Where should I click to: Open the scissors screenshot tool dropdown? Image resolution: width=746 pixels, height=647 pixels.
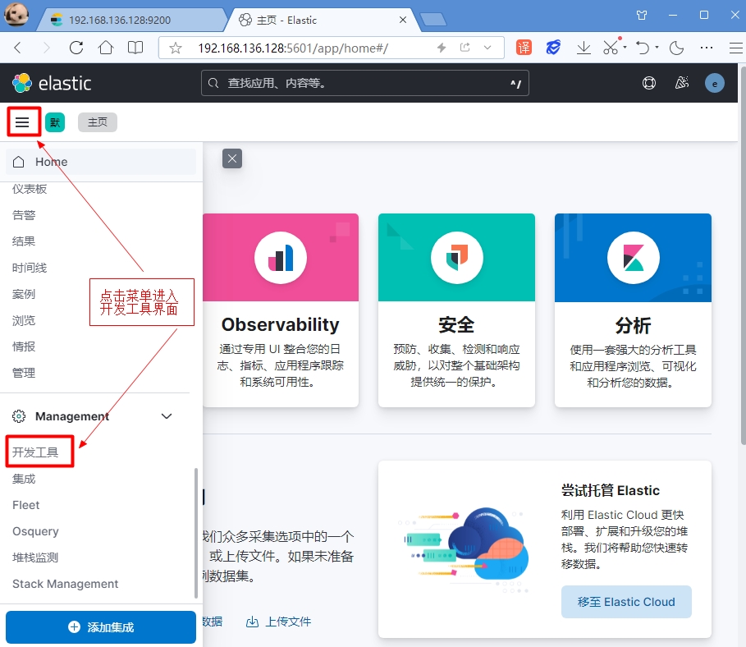point(625,48)
